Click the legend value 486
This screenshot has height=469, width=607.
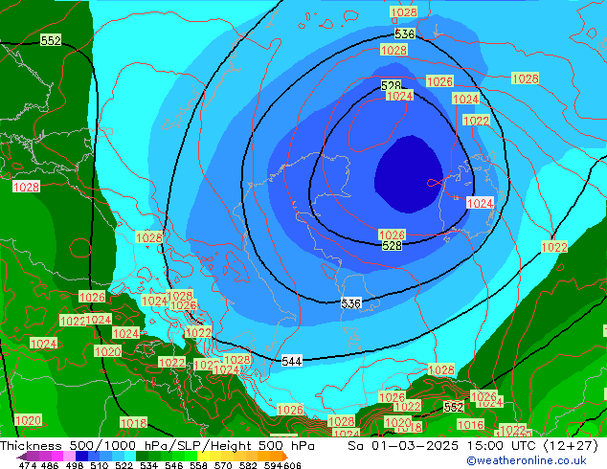pos(50,465)
